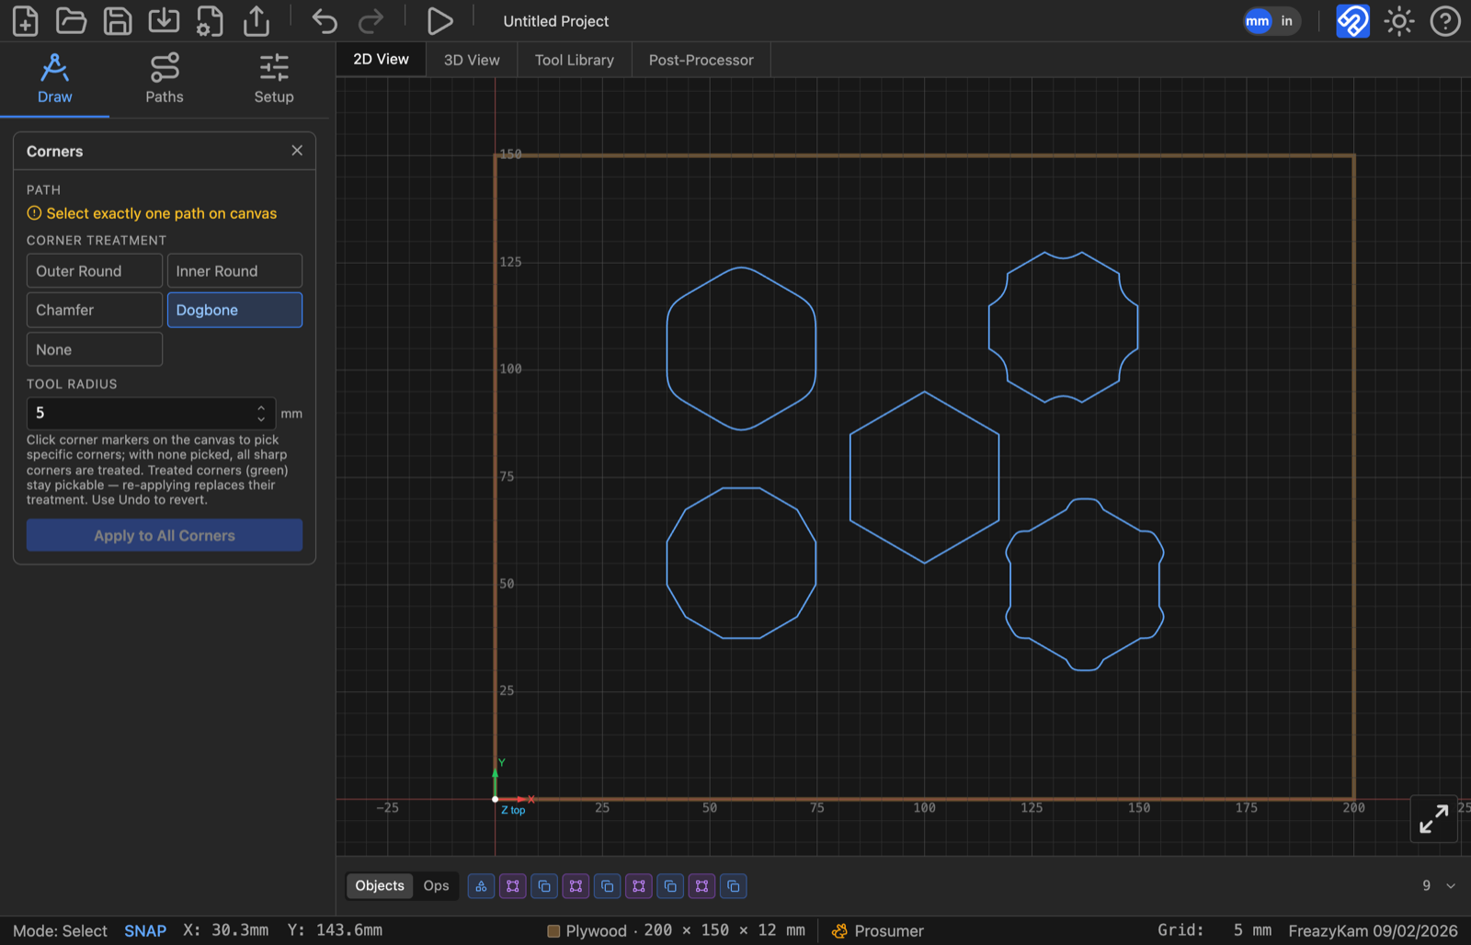Open the Tool Library tab
The width and height of the screenshot is (1471, 945).
click(x=575, y=60)
